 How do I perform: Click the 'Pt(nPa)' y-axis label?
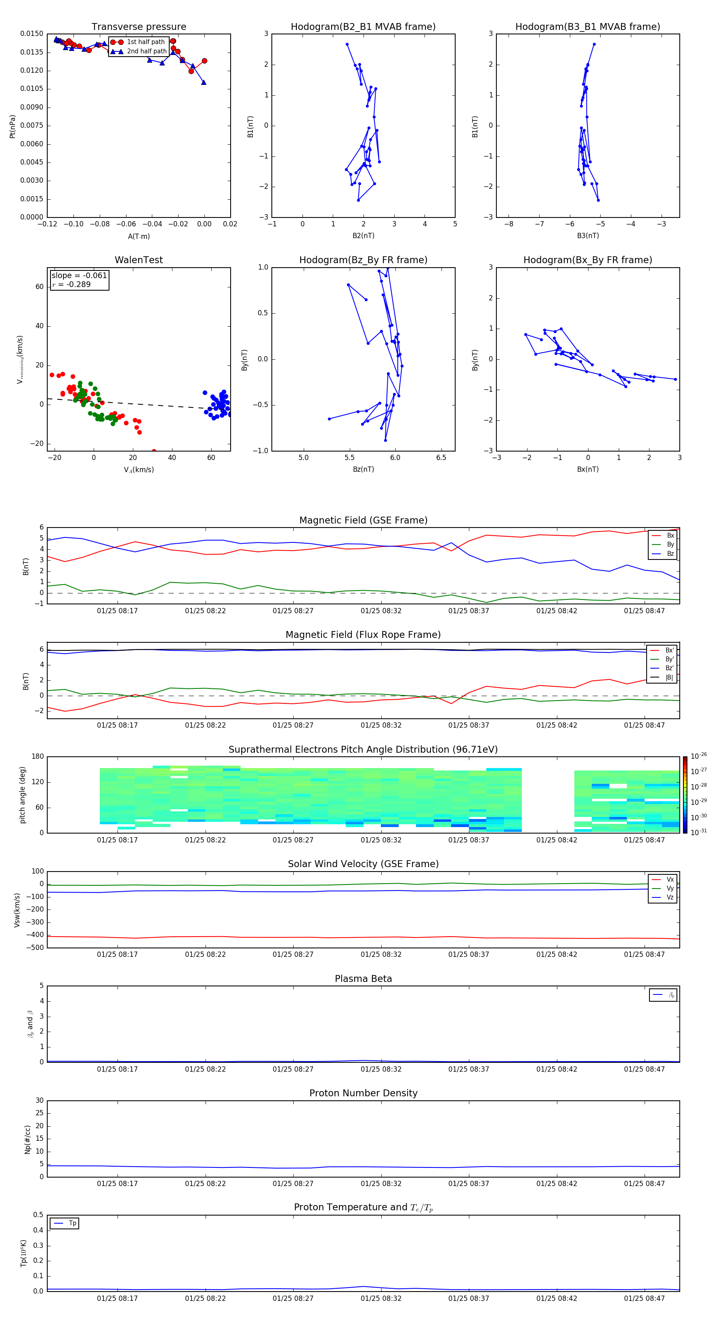(13, 127)
